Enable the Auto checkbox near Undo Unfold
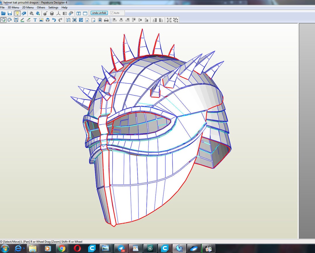The image size is (315, 253). (112, 13)
